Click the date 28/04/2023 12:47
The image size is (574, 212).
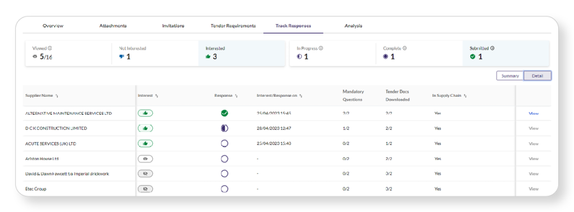click(274, 128)
